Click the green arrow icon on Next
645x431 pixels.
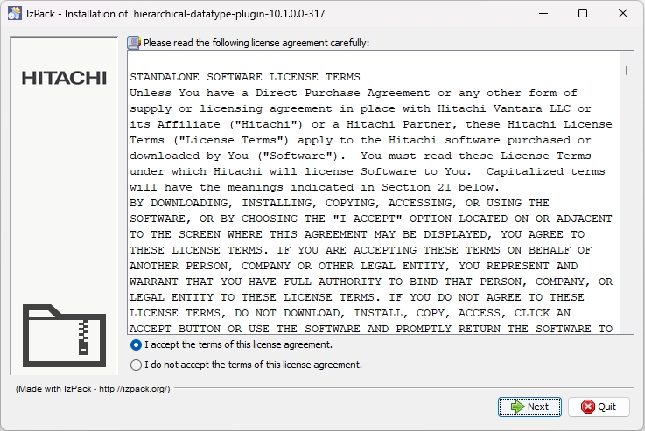pyautogui.click(x=518, y=407)
